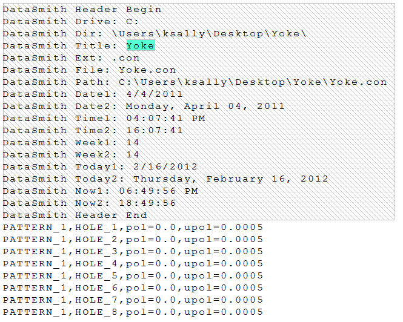Viewport: 403px width, 322px height.
Task: Click the file name 'Yoke.con' on File line
Action: 147,70
